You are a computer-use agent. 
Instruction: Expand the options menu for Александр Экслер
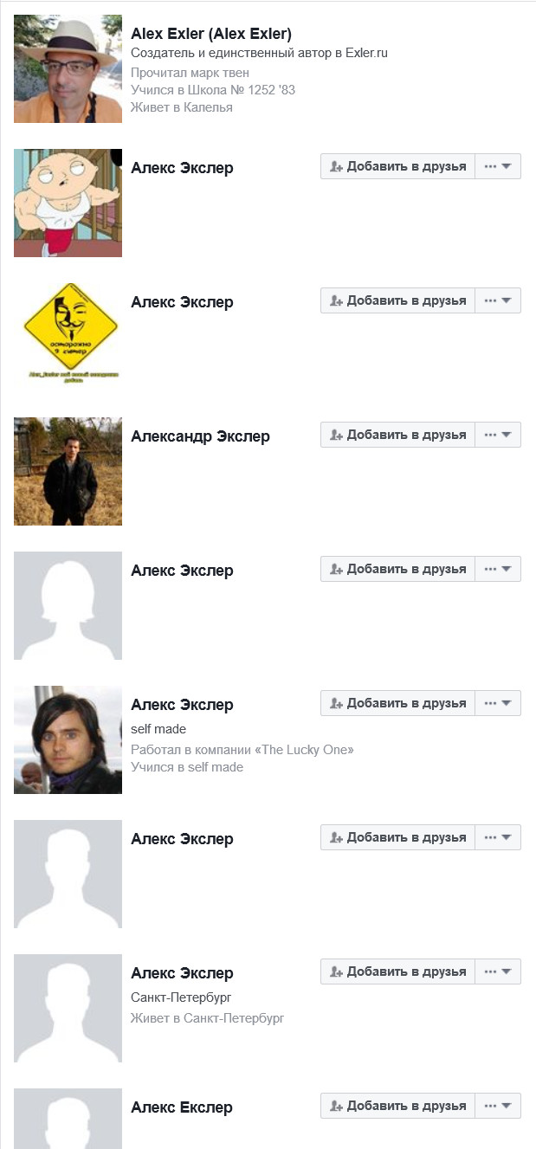pyautogui.click(x=498, y=435)
